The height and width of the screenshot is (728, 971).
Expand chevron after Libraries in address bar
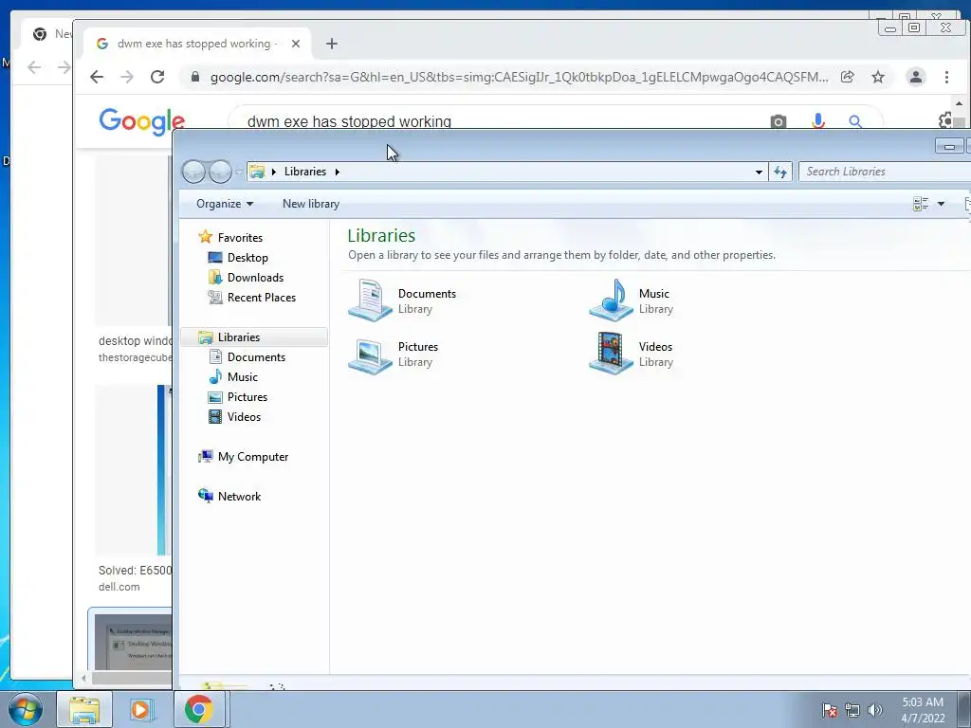coord(337,172)
